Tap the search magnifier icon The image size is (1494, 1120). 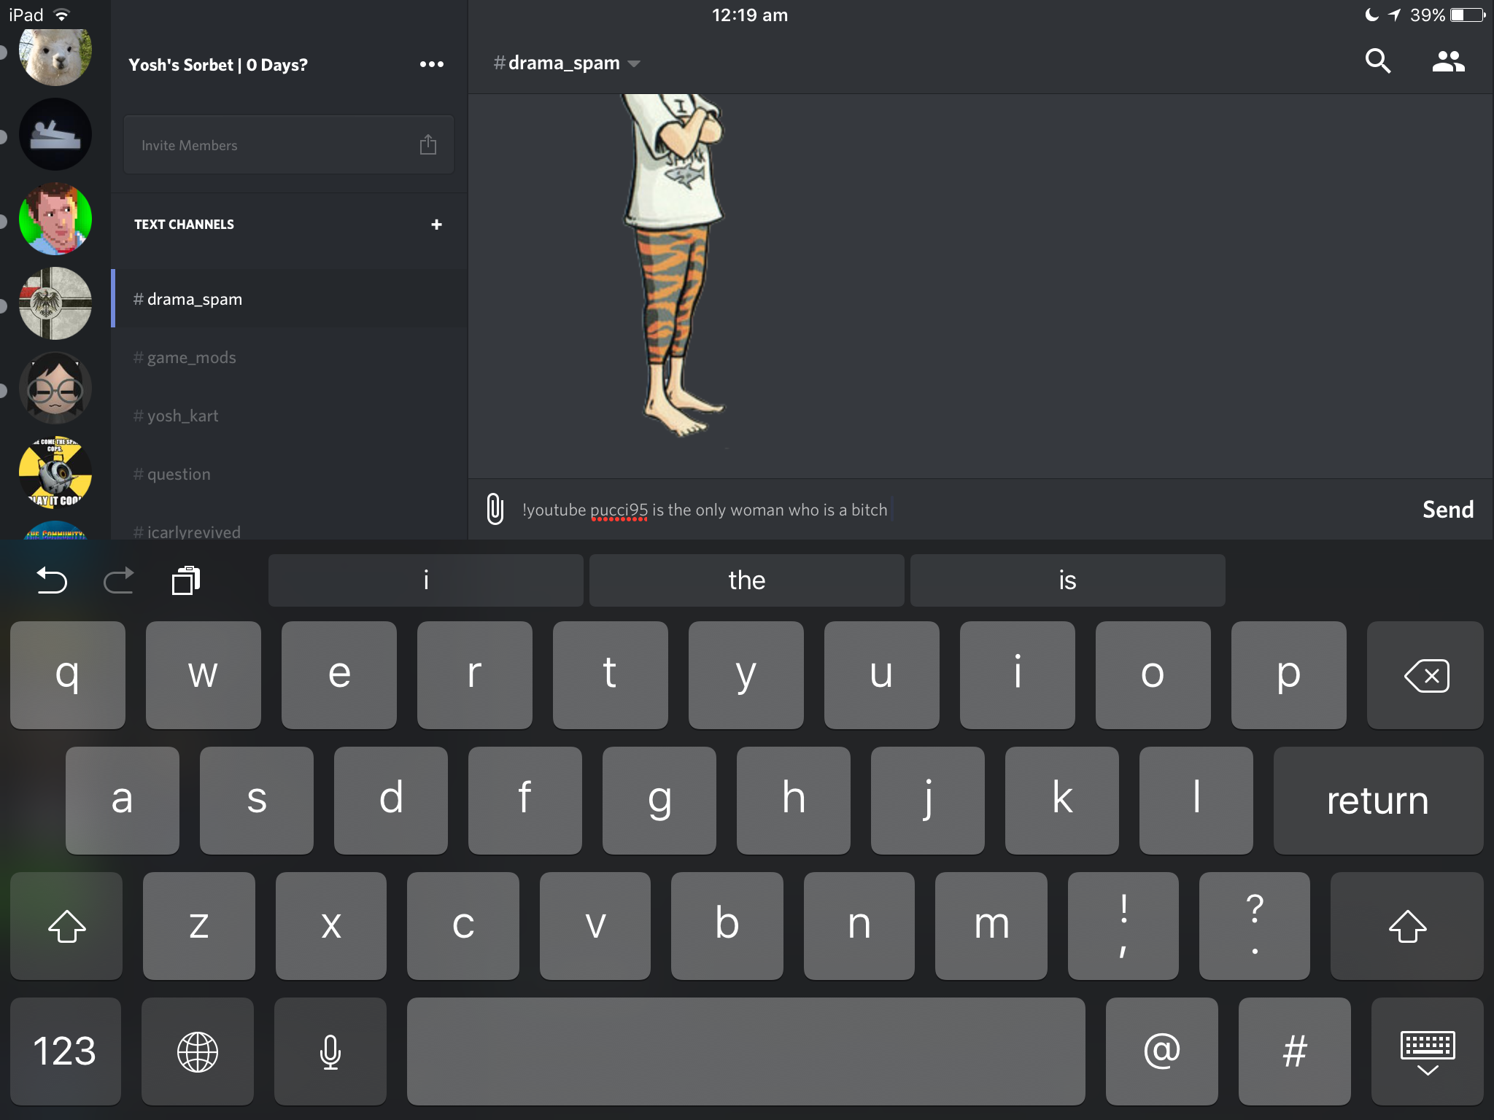[1377, 62]
